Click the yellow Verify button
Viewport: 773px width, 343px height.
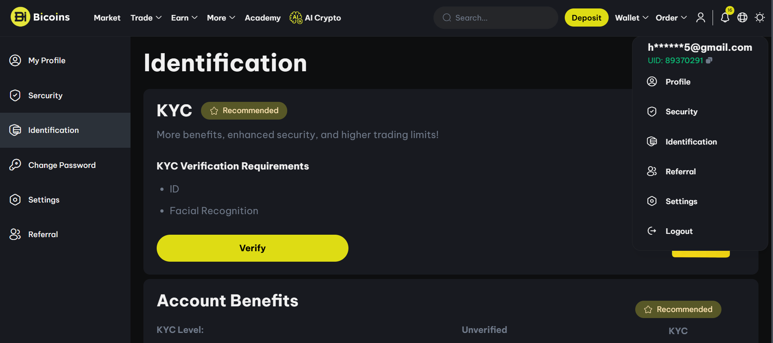click(x=253, y=248)
